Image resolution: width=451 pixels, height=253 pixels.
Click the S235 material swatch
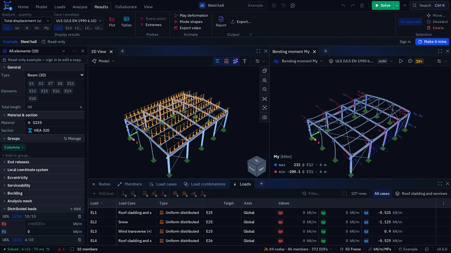29,123
